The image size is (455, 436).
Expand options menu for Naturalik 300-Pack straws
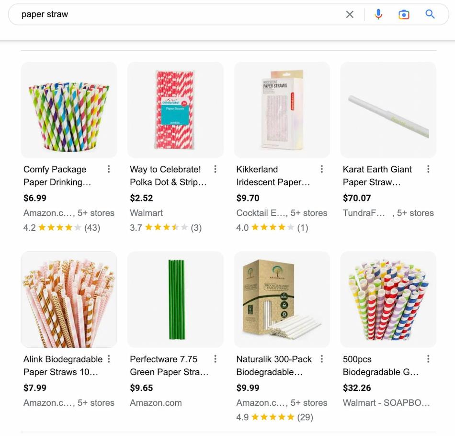321,359
